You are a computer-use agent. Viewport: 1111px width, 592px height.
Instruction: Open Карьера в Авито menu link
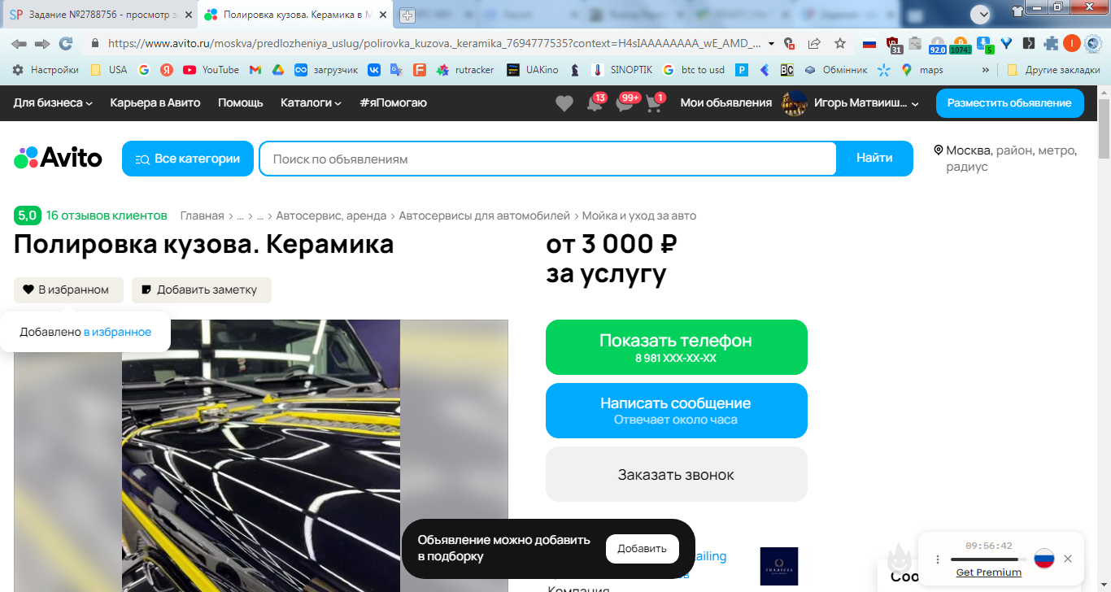click(155, 102)
